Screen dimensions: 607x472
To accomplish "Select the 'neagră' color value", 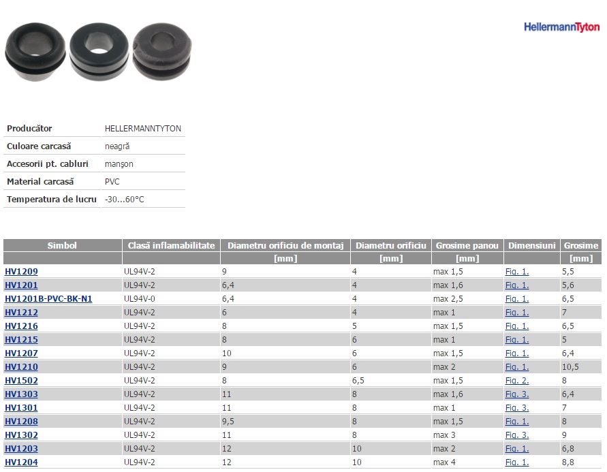I will click(117, 146).
